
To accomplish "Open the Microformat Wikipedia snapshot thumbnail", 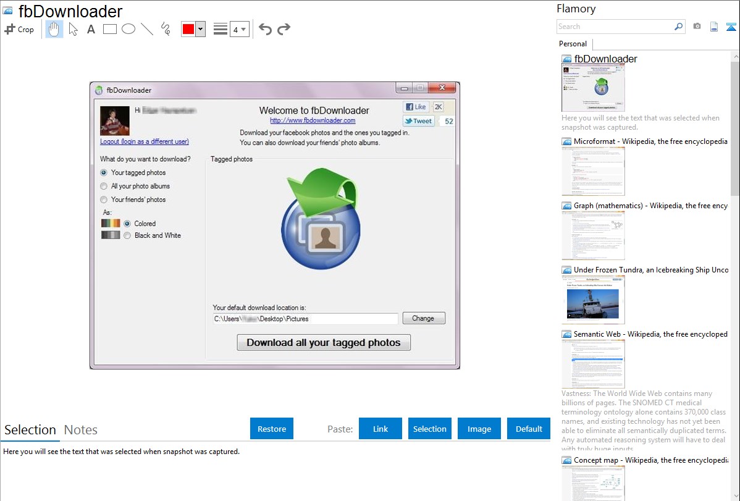I will coord(593,171).
